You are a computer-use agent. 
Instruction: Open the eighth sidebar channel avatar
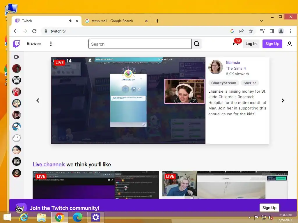click(x=17, y=150)
